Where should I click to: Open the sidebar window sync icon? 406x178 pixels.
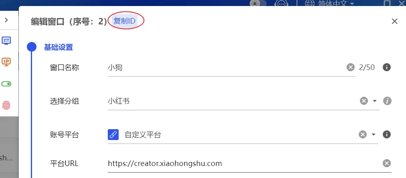click(6, 40)
